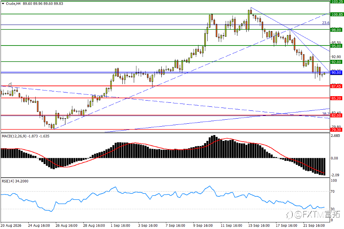
Task: Click the 9 Sep 16:00 time label
Action: pyautogui.click(x=203, y=225)
